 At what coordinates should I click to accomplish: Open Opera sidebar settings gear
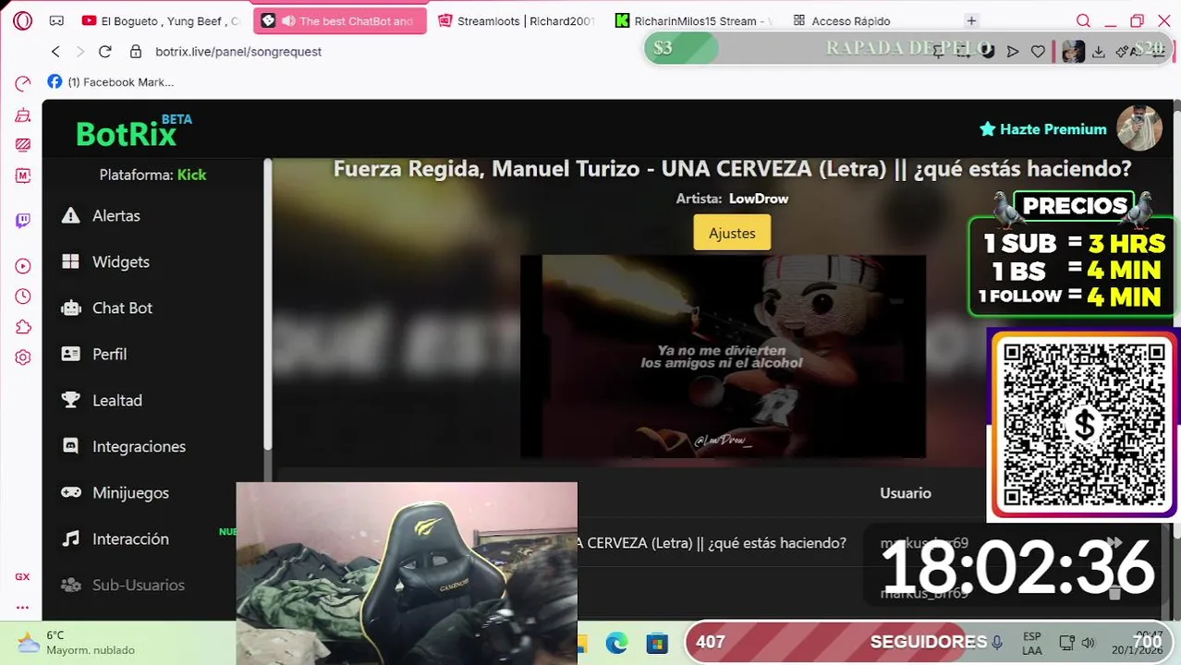pyautogui.click(x=23, y=357)
